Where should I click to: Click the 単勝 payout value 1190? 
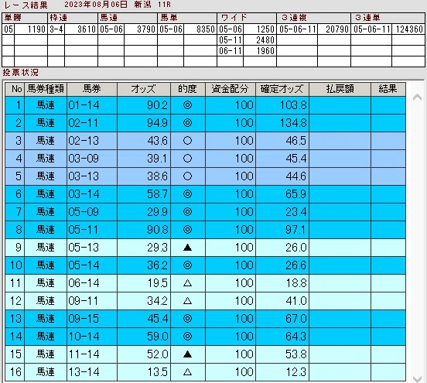(x=36, y=29)
